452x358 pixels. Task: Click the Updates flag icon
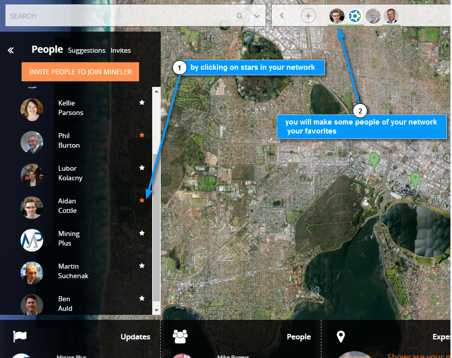[20, 336]
